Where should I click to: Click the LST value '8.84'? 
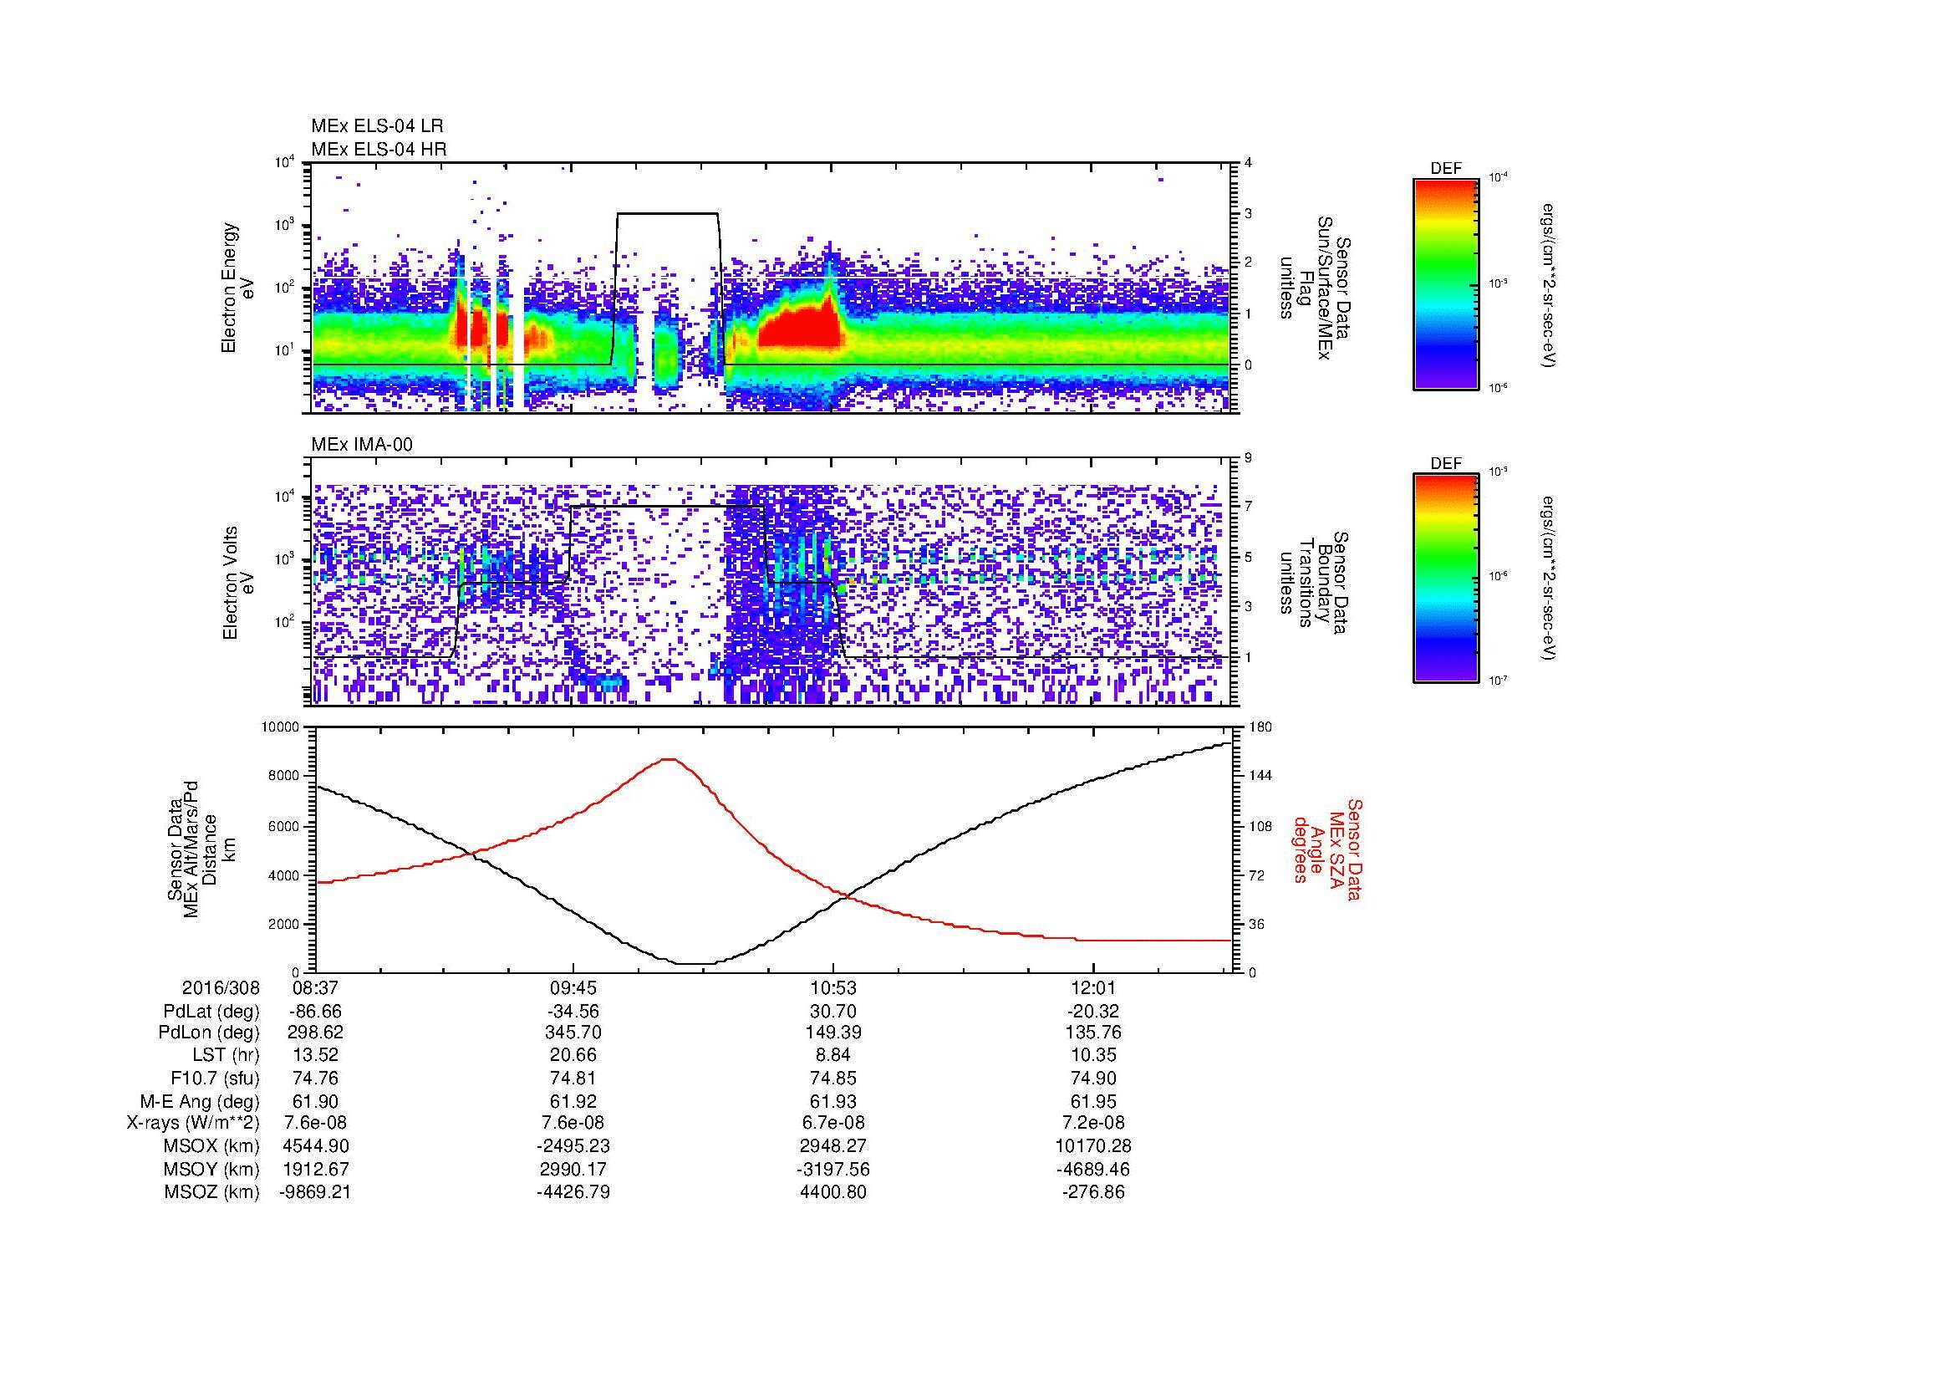(833, 1055)
